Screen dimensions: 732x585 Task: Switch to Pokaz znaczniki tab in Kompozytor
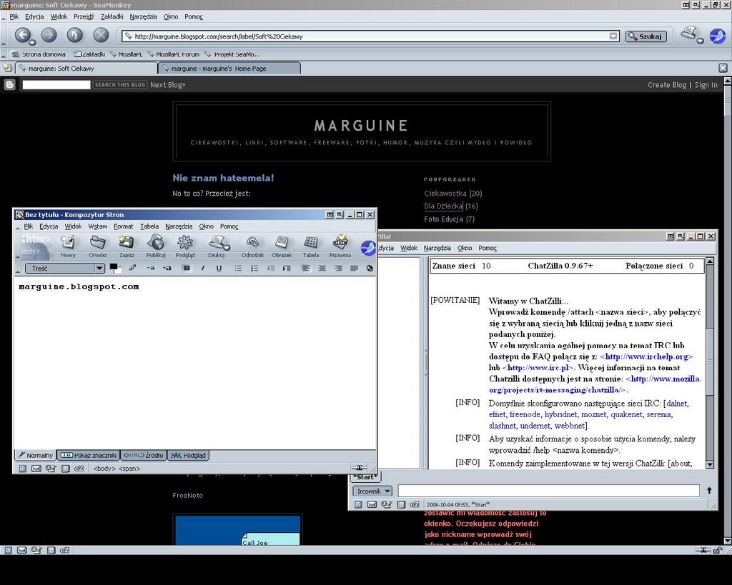tap(88, 455)
